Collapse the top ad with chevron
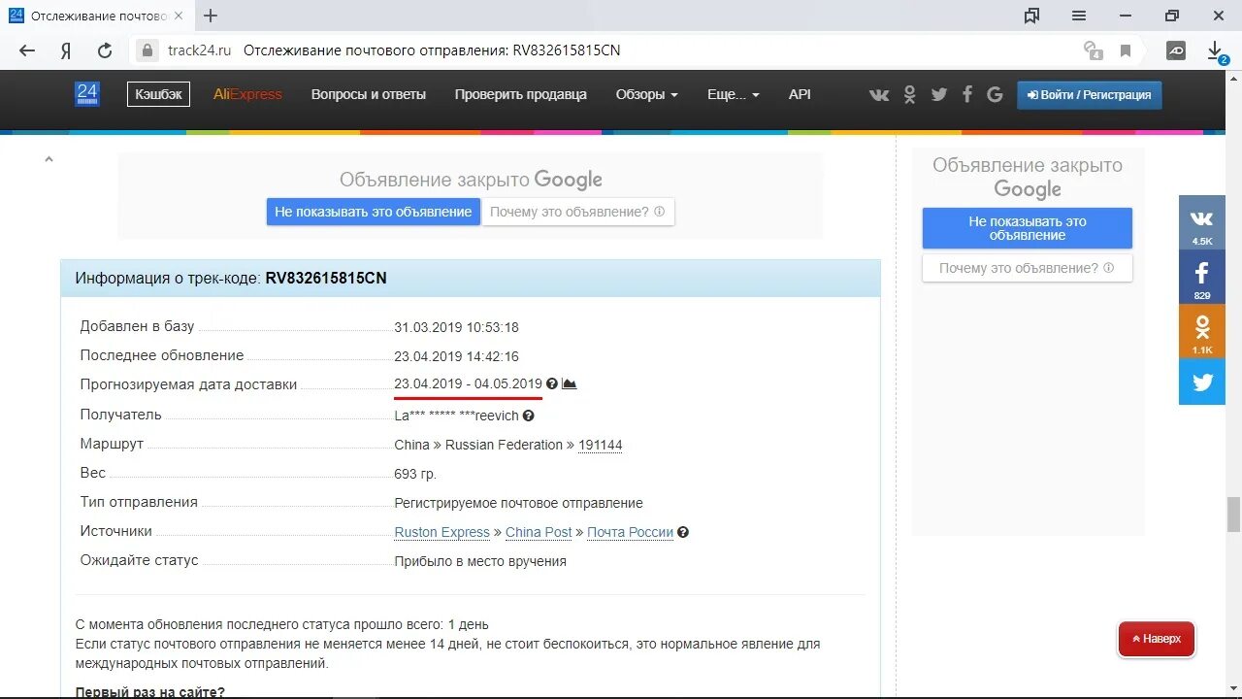1242x699 pixels. coord(49,159)
